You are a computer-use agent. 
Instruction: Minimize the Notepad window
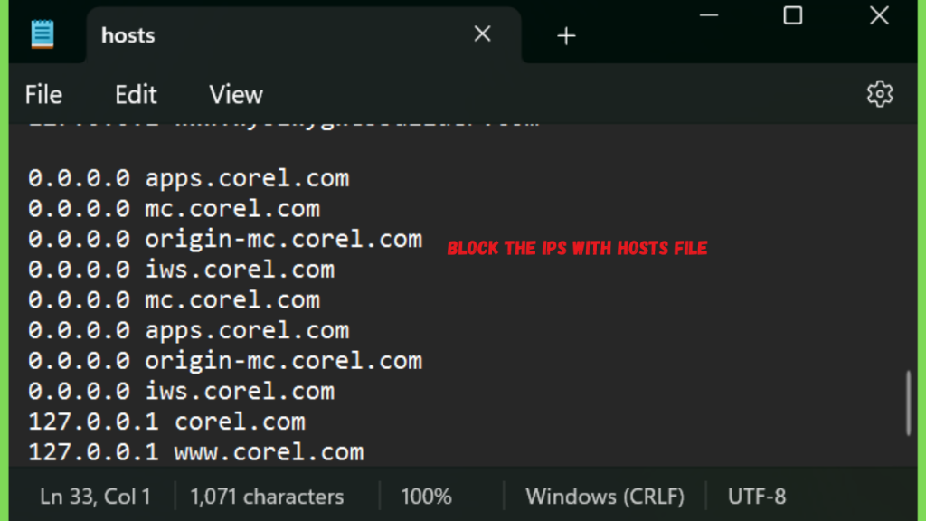pyautogui.click(x=707, y=15)
